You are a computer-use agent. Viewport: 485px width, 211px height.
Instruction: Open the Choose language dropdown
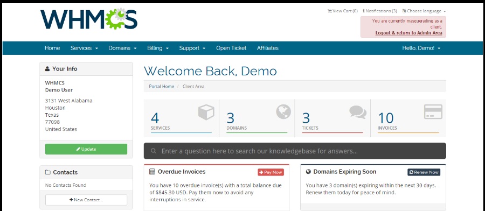point(424,11)
